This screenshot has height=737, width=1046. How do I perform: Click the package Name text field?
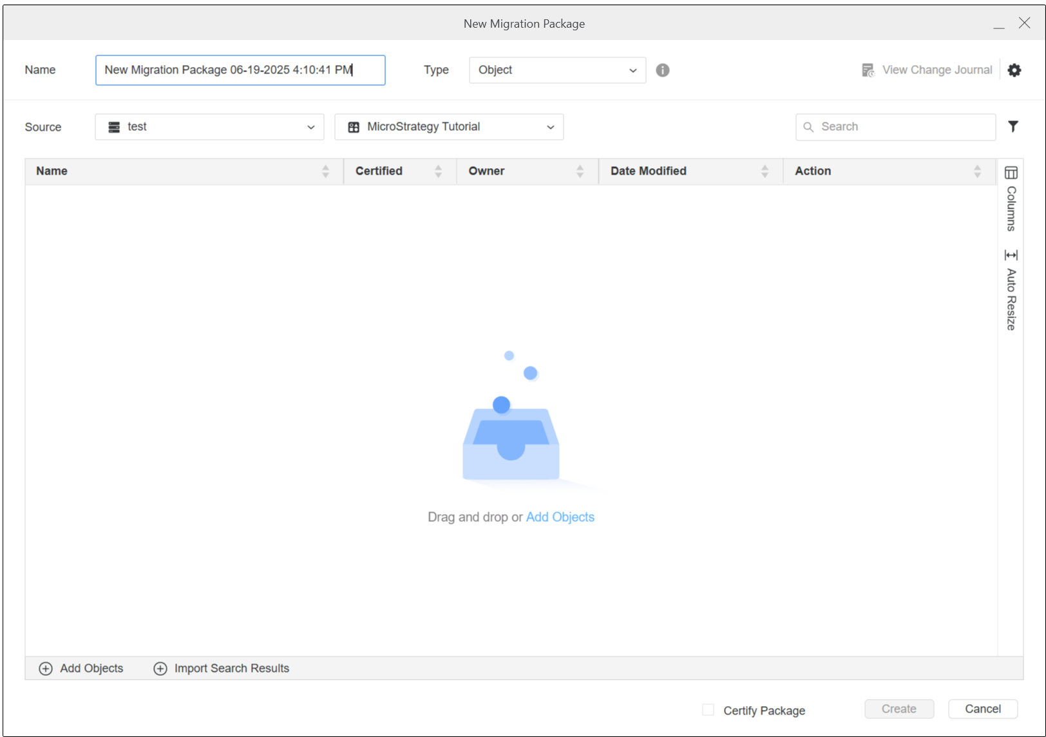(x=240, y=70)
